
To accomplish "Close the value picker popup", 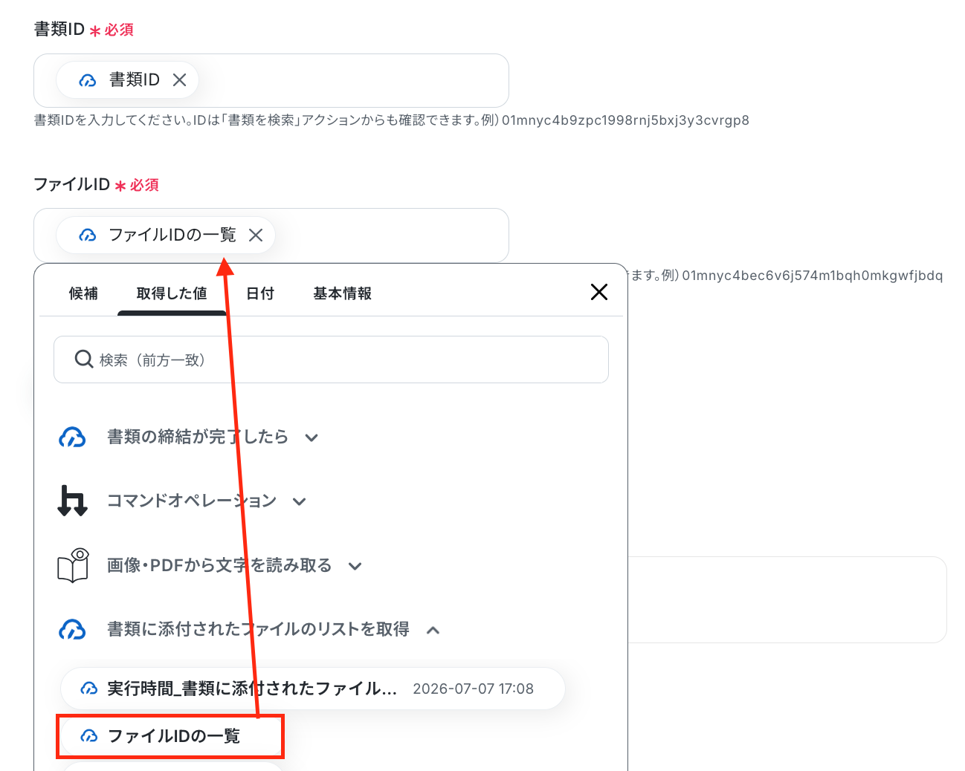I will [599, 292].
